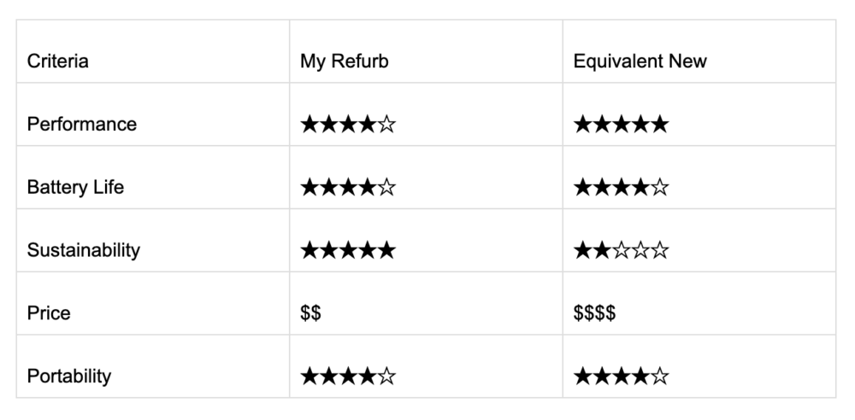Click the Performance row label
The image size is (855, 420).
[82, 125]
